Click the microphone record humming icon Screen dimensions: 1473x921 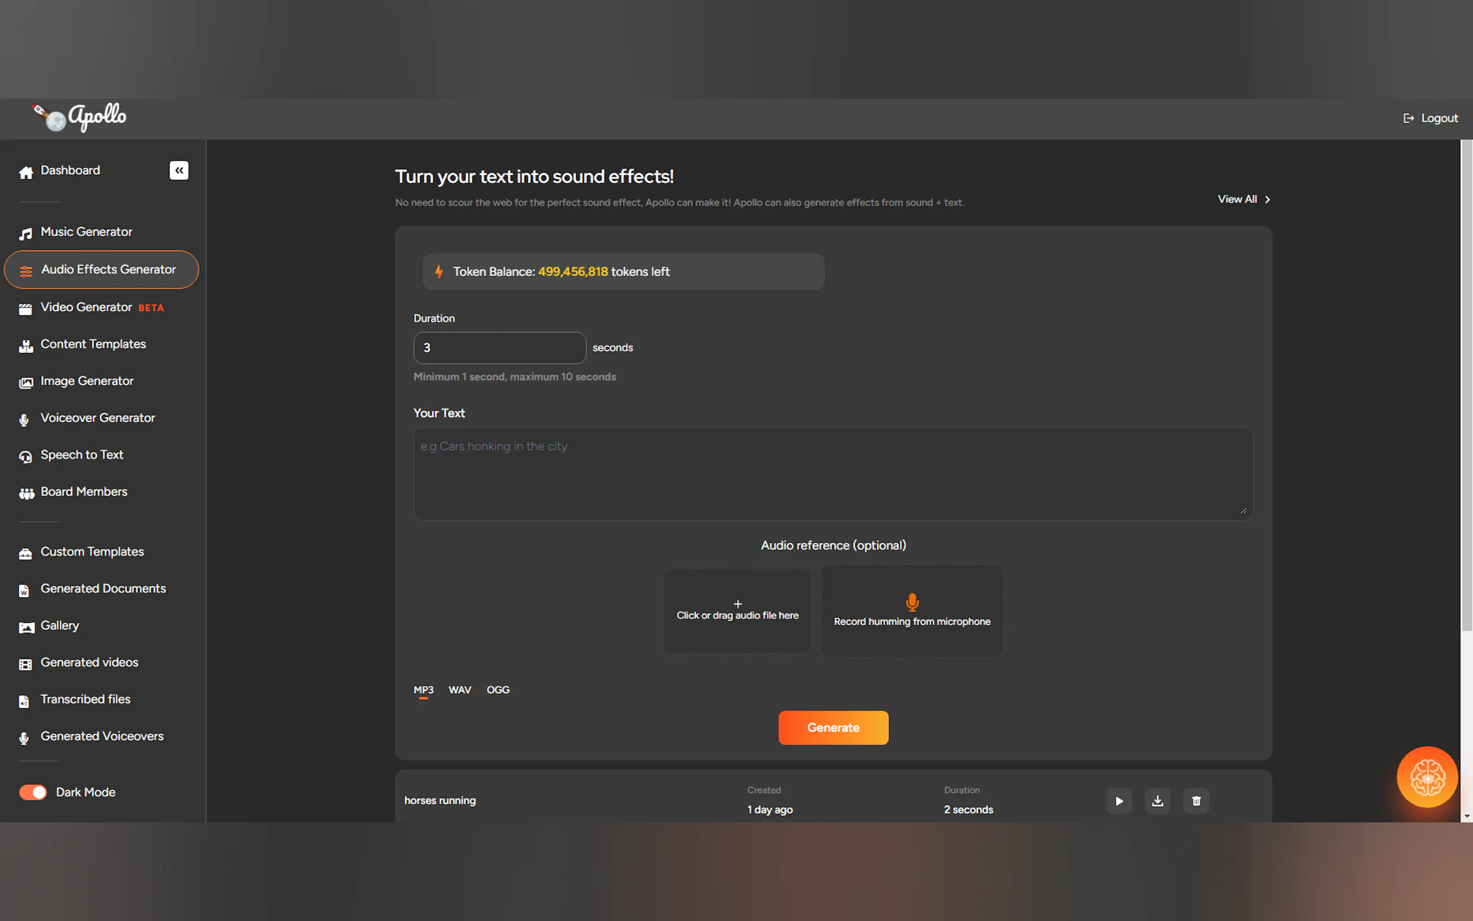912,602
